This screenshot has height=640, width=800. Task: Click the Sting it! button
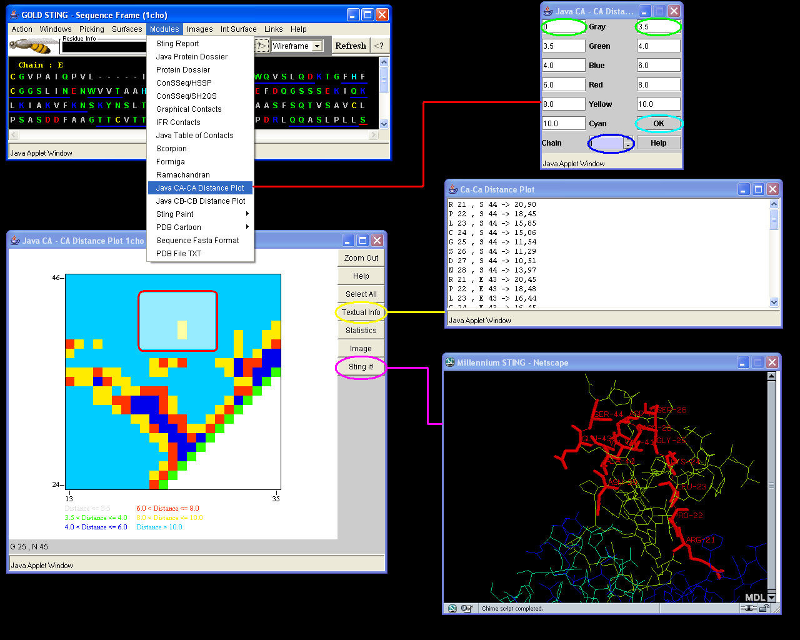361,366
